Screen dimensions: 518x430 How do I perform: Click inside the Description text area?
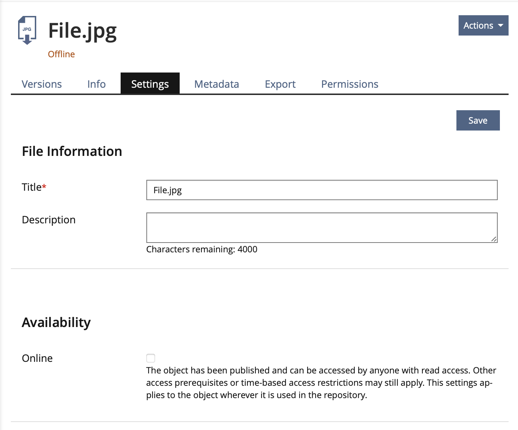tap(322, 227)
